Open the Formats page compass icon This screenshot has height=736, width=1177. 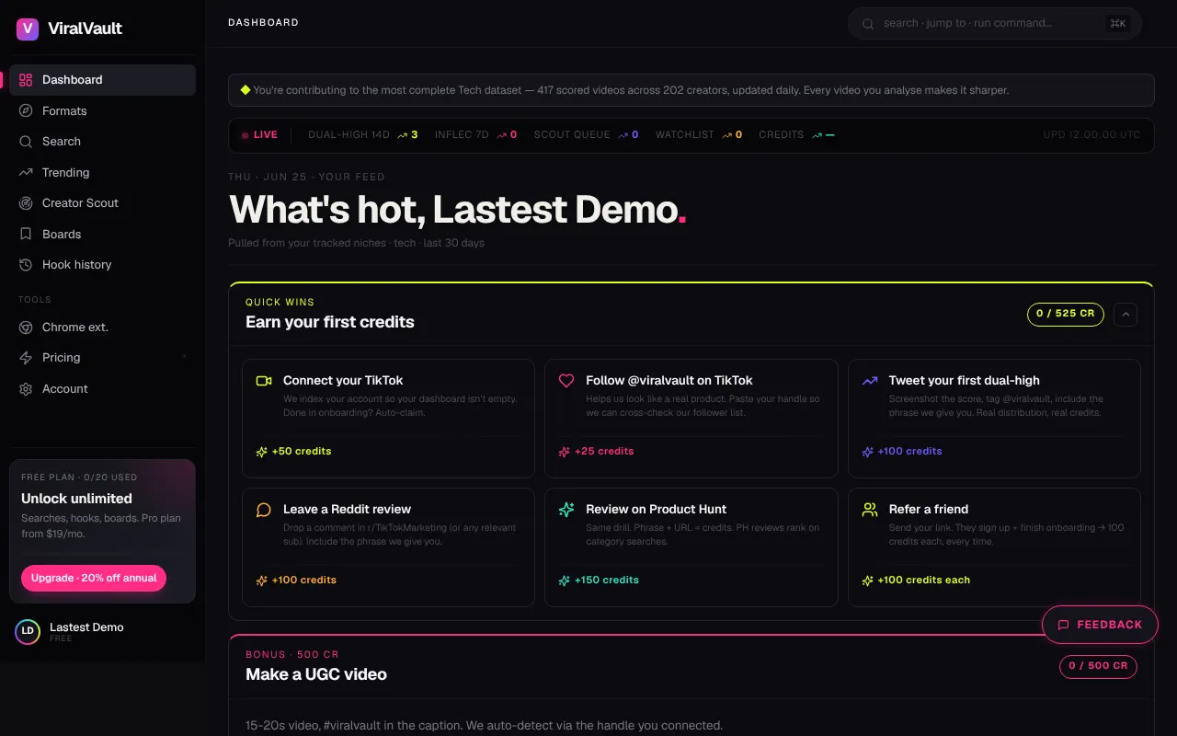(x=26, y=110)
